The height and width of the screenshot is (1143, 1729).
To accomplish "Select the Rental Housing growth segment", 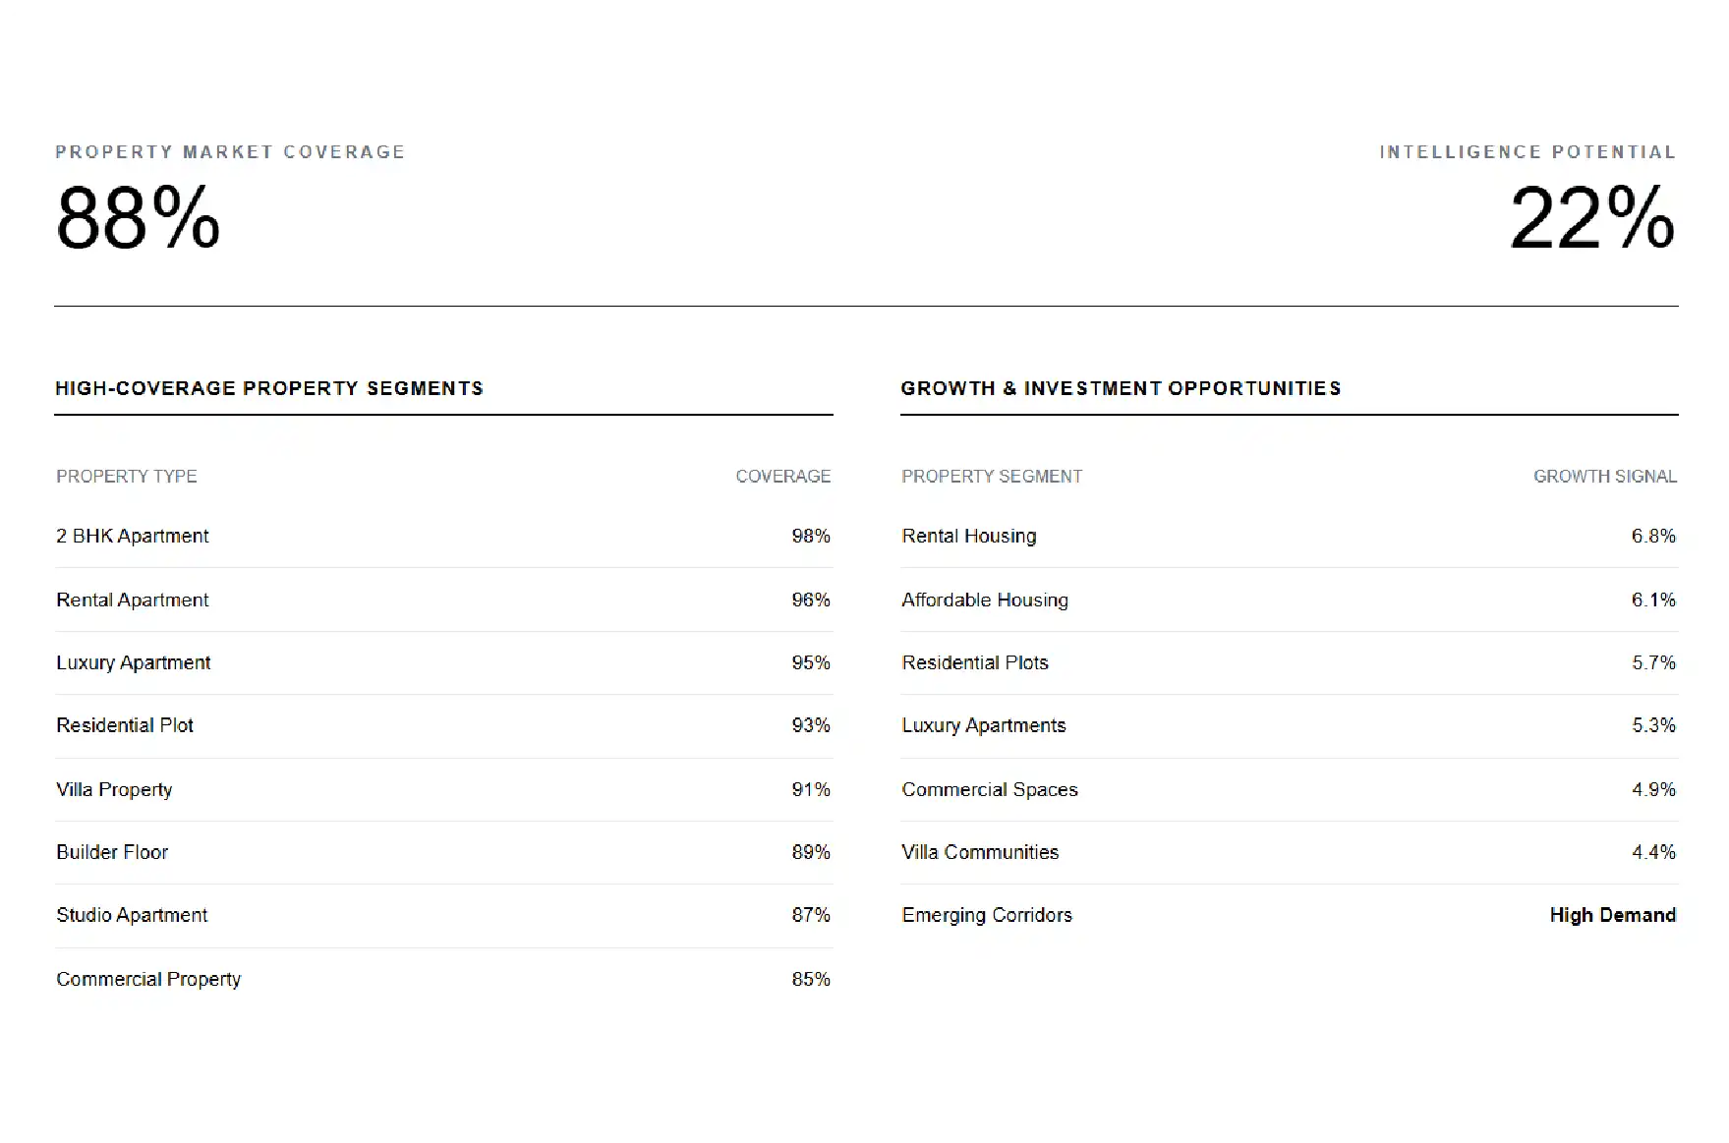I will click(1290, 536).
